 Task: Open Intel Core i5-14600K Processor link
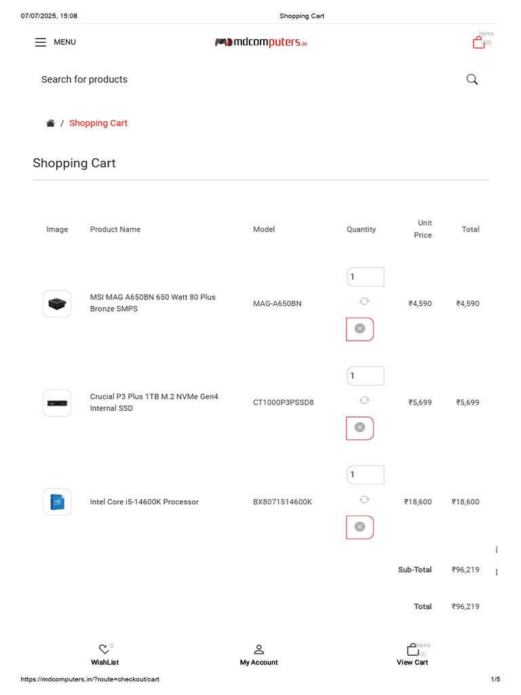[x=144, y=502]
